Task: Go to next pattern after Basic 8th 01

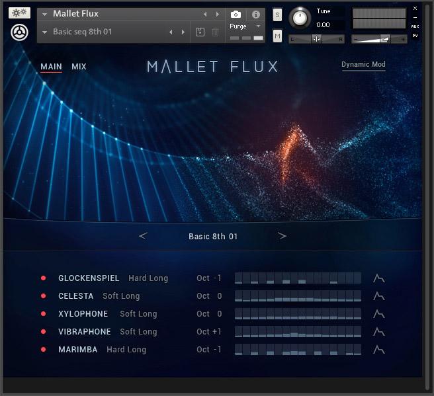Action: 282,236
